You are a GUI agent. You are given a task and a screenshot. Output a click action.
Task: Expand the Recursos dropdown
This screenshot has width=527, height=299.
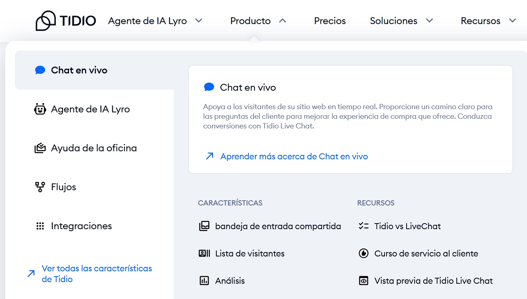point(513,20)
